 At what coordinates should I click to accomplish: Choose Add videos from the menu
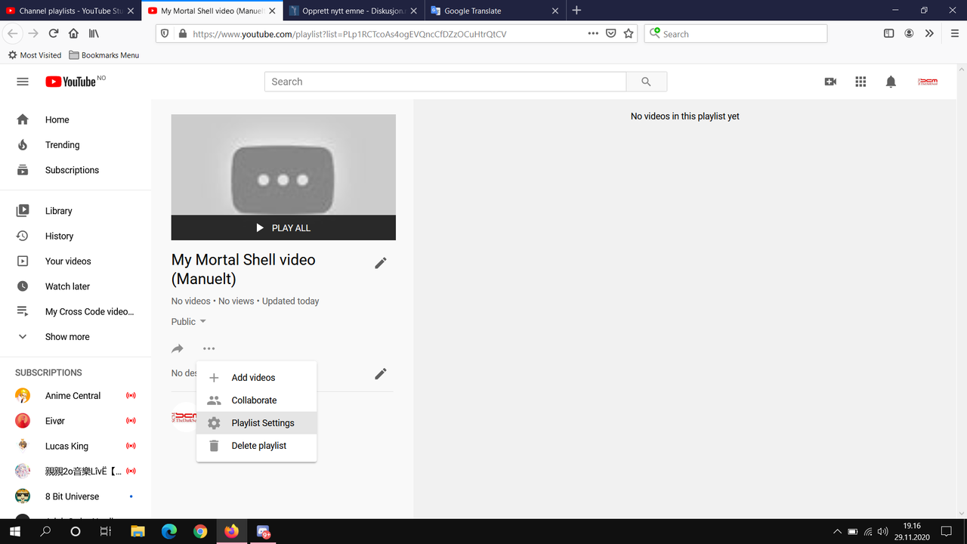256,378
